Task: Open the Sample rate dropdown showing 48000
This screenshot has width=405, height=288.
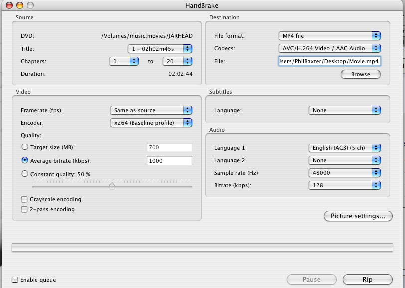Action: tap(344, 173)
